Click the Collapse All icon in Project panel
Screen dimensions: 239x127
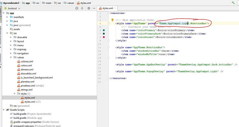pos(82,8)
